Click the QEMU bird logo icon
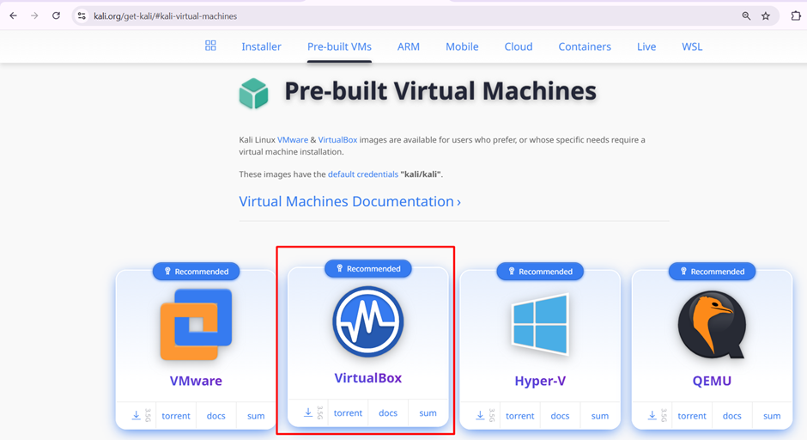807x440 pixels. [712, 325]
